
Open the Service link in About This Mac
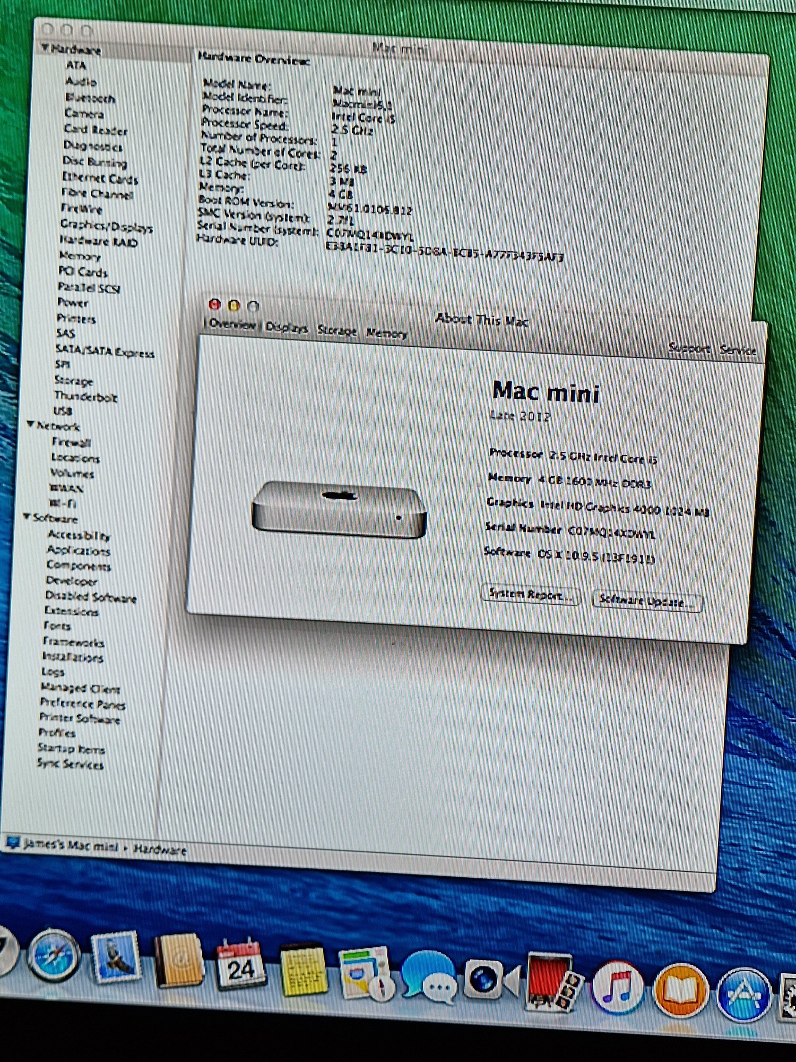pyautogui.click(x=738, y=350)
